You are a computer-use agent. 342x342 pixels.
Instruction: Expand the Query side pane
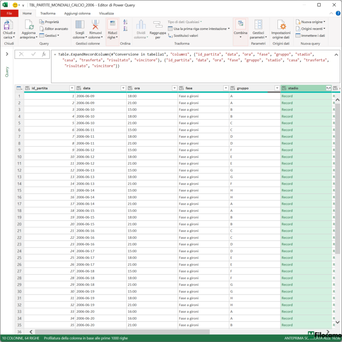pyautogui.click(x=7, y=54)
